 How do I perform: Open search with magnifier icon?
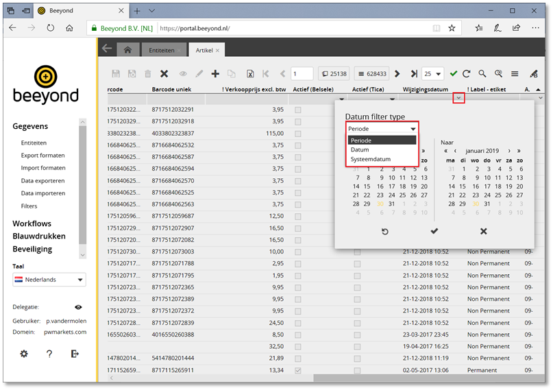tap(482, 73)
